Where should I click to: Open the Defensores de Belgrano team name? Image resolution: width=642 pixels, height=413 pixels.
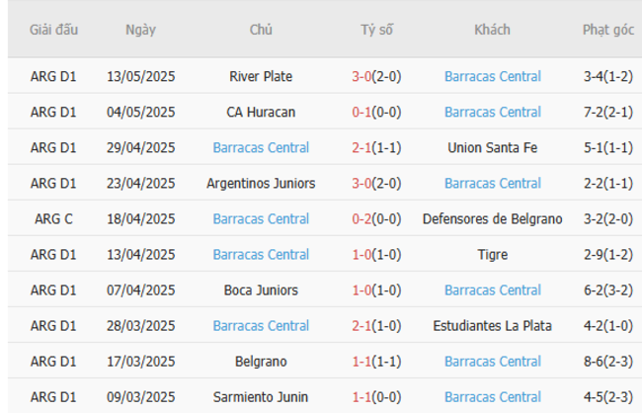click(492, 218)
